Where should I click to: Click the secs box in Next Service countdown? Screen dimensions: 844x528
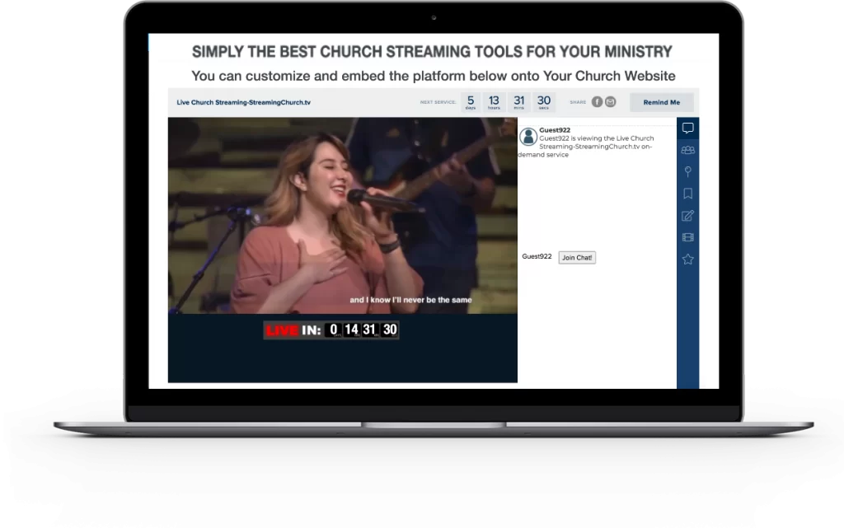tap(544, 102)
